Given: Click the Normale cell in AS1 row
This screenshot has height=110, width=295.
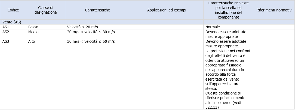Looking at the screenshot, I should [x=213, y=27].
